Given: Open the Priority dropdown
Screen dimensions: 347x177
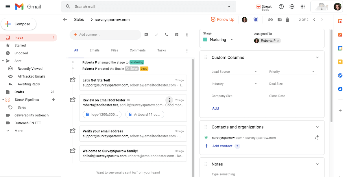Looking at the screenshot, I should click(x=313, y=72).
